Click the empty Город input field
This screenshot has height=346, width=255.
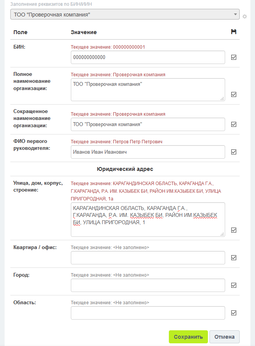[148, 285]
